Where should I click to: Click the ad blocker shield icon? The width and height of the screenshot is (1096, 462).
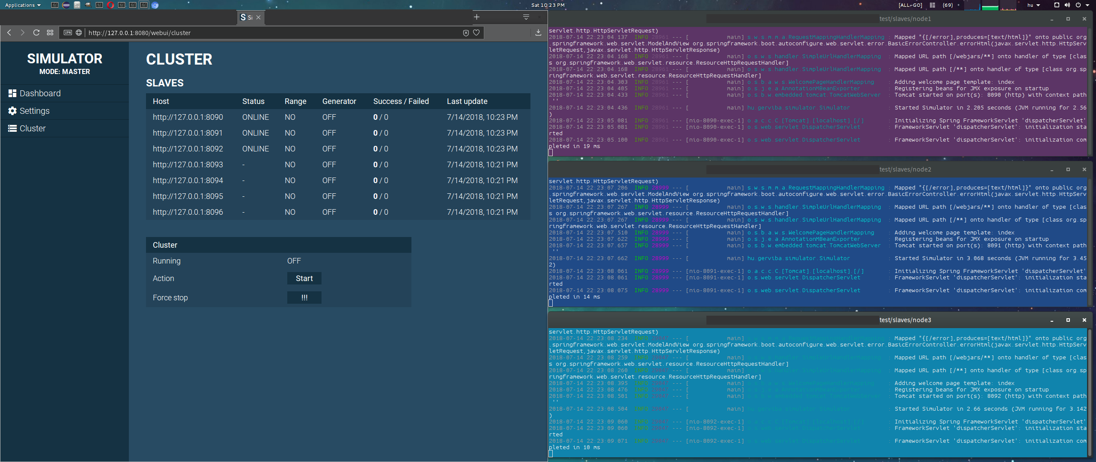466,33
